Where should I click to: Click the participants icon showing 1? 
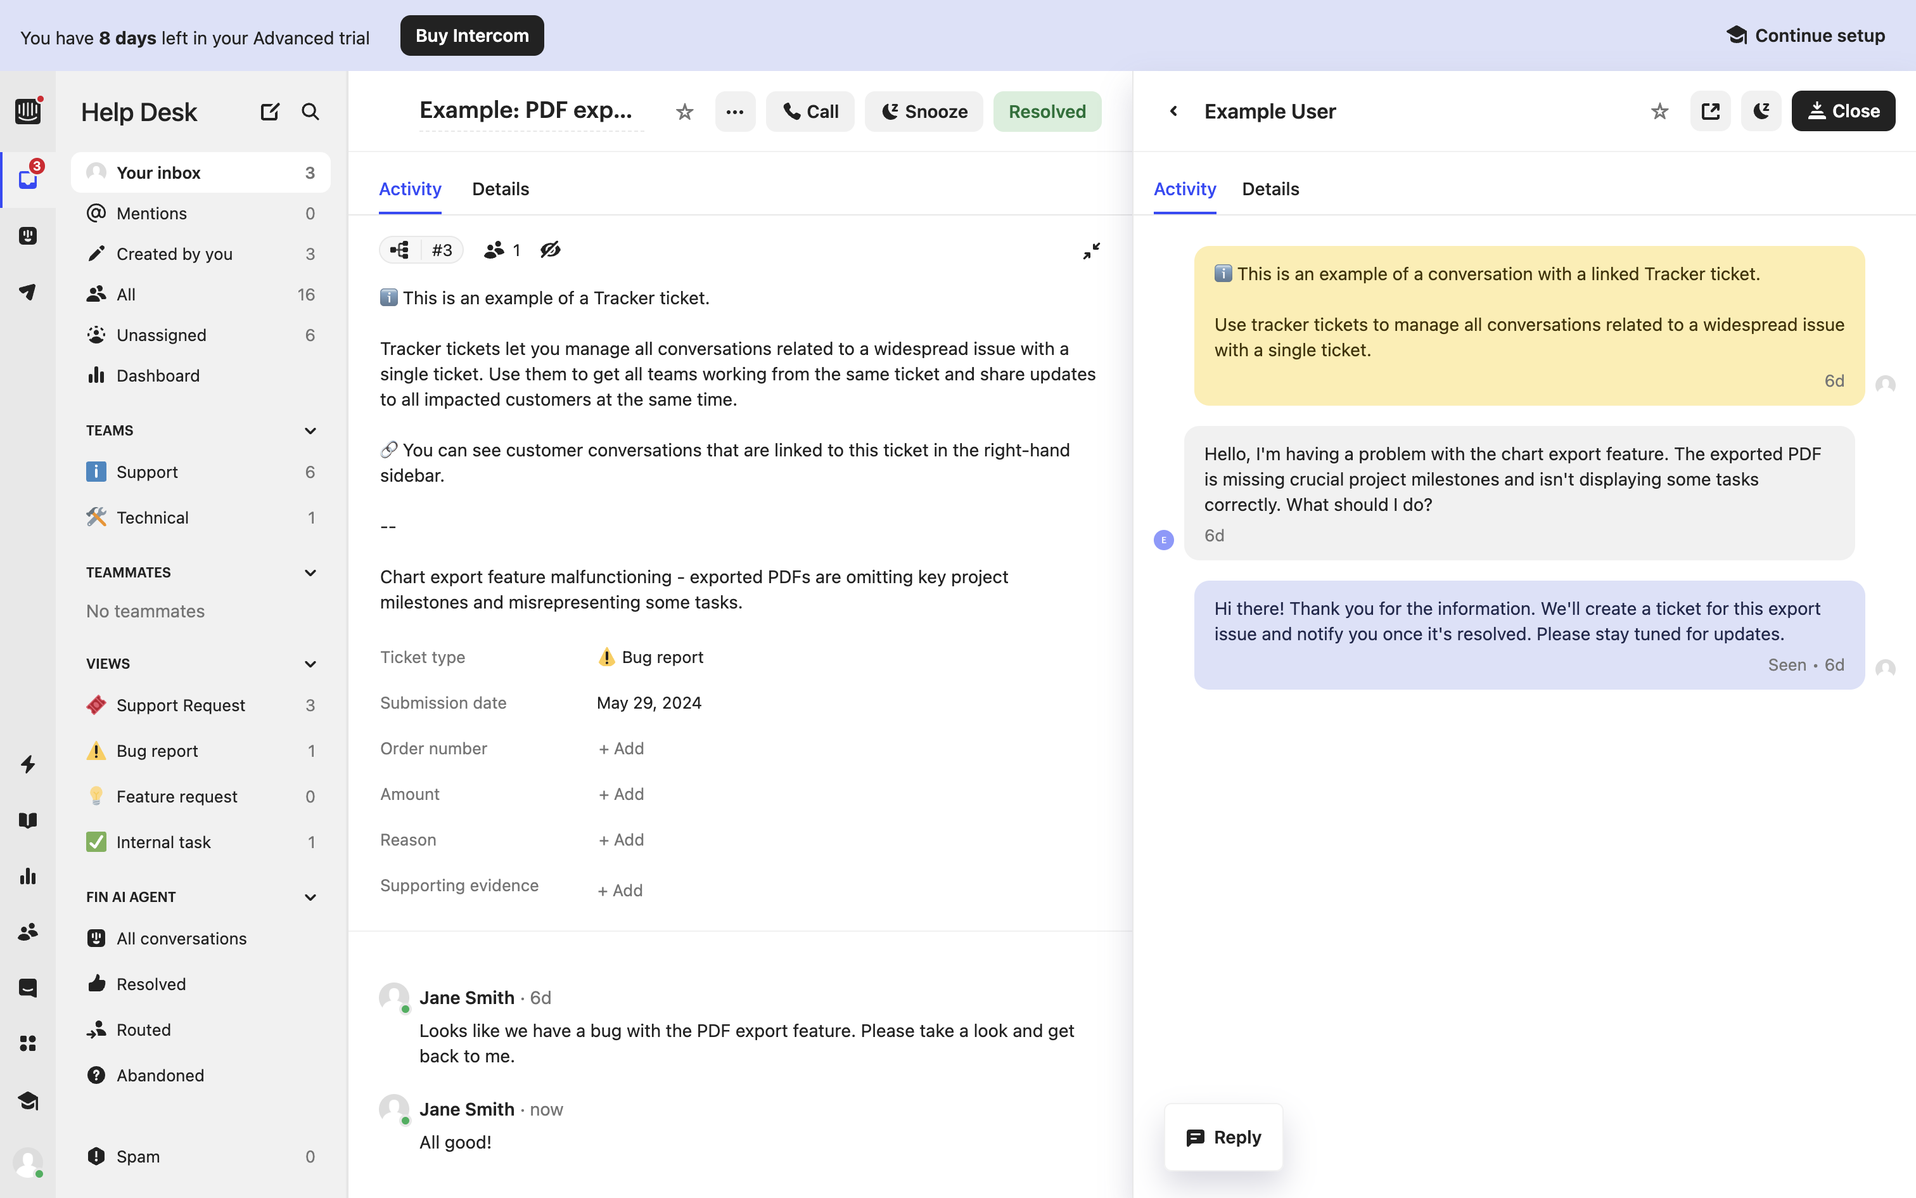click(502, 250)
